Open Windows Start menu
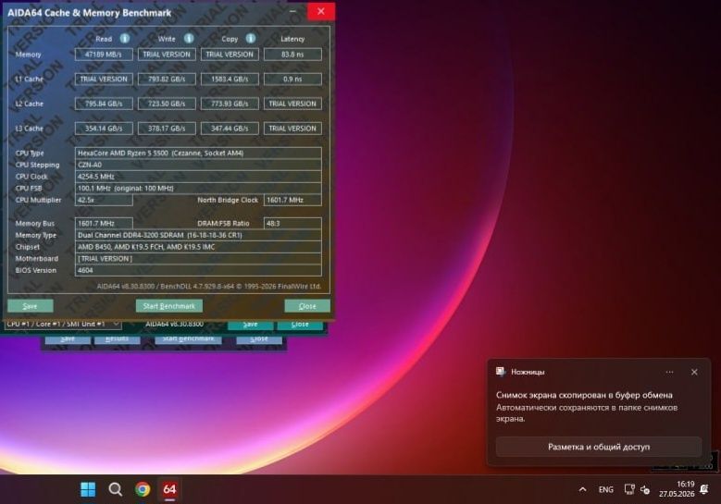This screenshot has height=504, width=721. tap(88, 489)
